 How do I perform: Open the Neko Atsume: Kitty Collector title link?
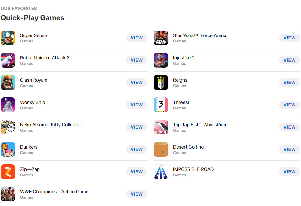coord(50,125)
